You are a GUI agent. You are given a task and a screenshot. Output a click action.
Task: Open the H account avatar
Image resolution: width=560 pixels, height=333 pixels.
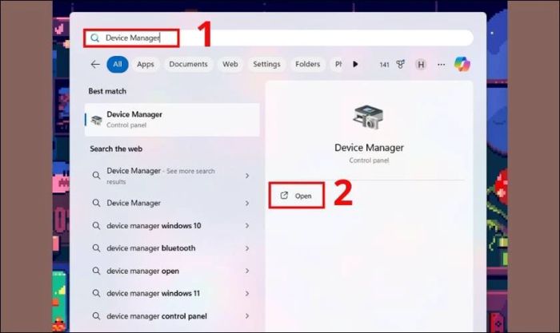(421, 65)
